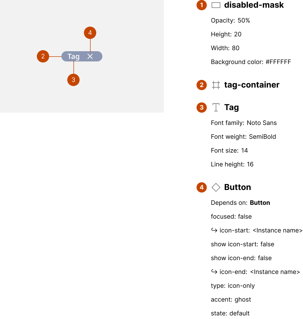The image size is (303, 319).
Task: Click the disabled-mask heading
Action: point(254,5)
